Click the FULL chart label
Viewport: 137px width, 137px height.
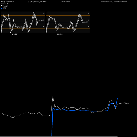point(60,35)
